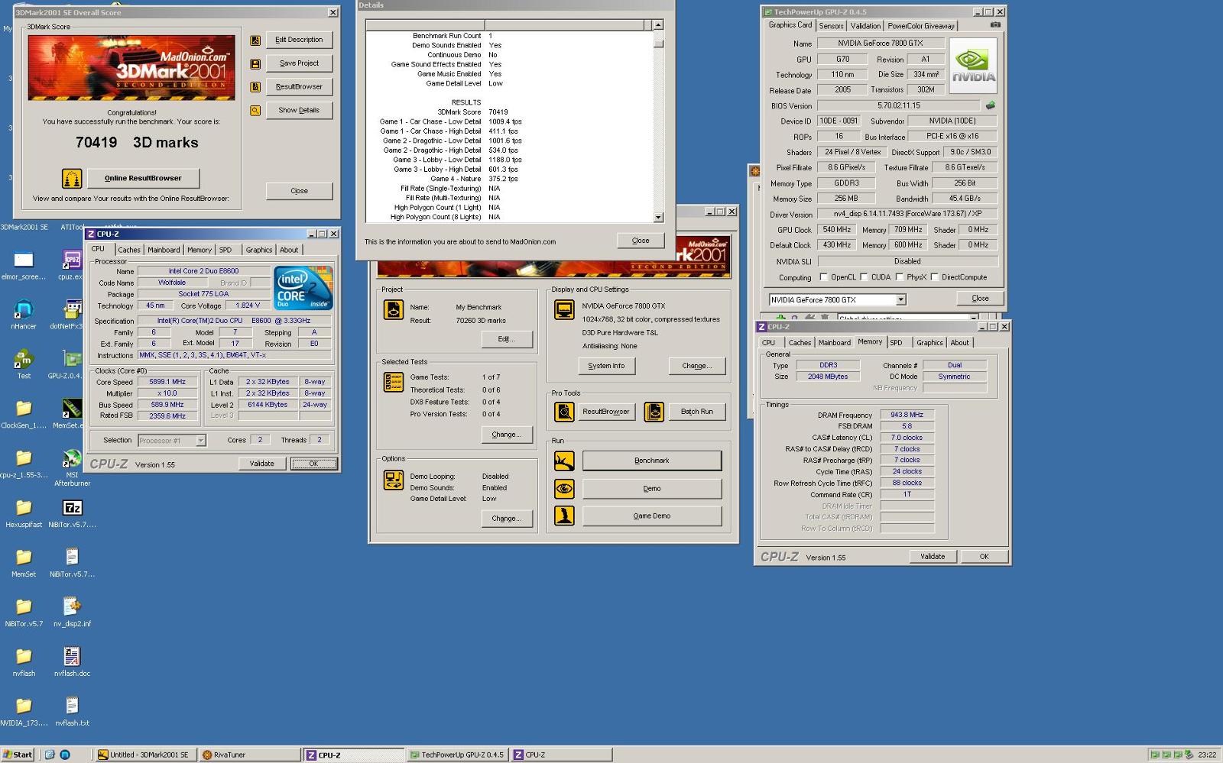Toggle the DirectCompute checkbox in GPU-Z
The height and width of the screenshot is (763, 1223).
[934, 277]
